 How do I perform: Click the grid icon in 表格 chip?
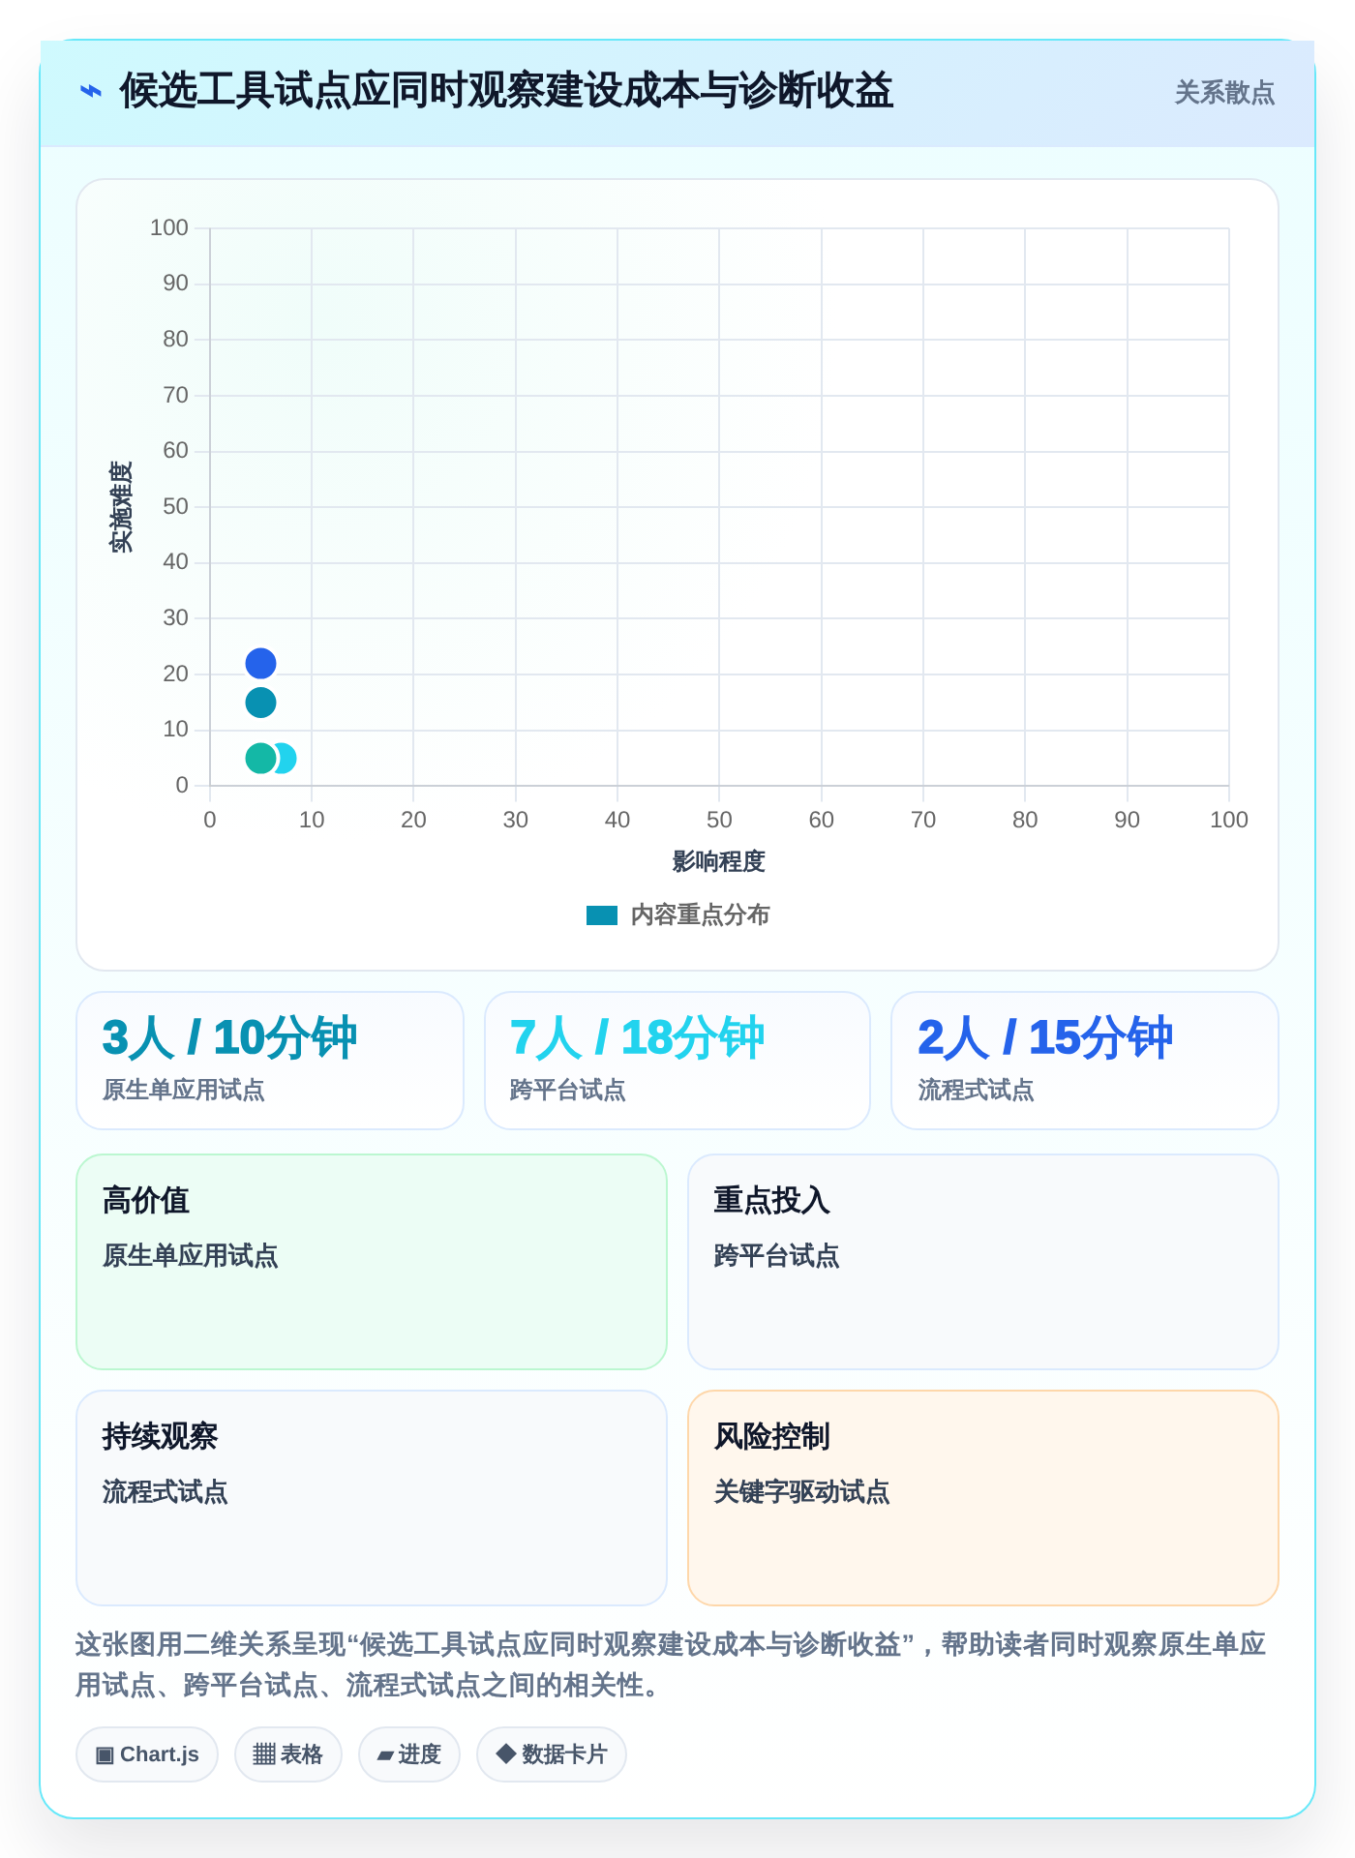click(264, 1754)
